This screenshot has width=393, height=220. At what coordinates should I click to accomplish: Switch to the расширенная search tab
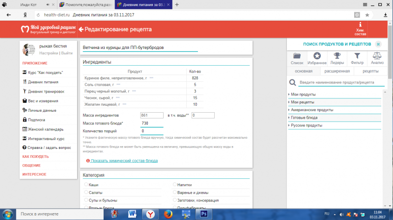(336, 72)
